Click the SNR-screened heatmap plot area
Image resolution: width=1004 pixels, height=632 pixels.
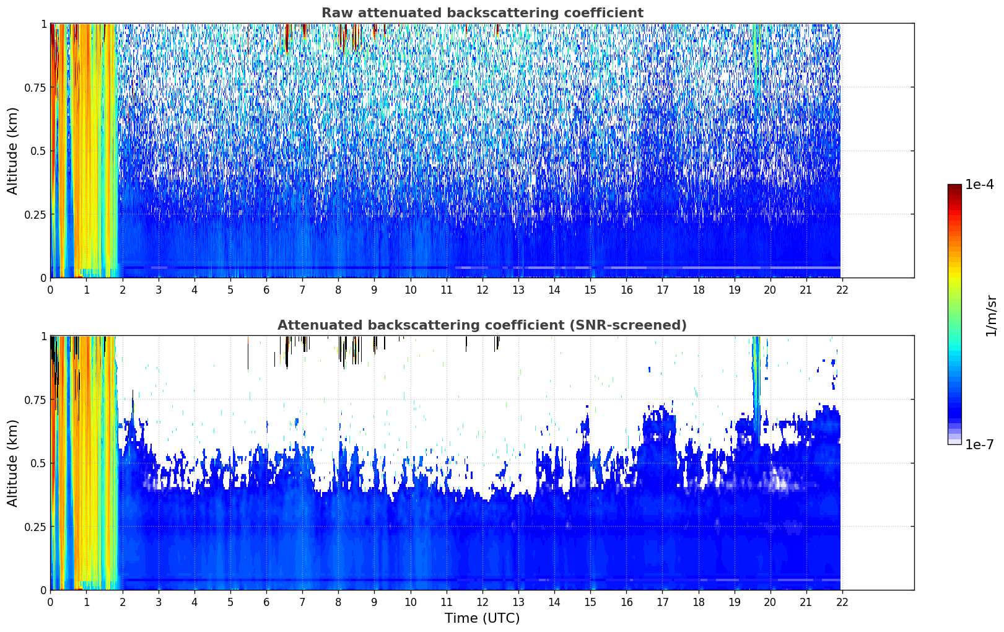pos(482,463)
